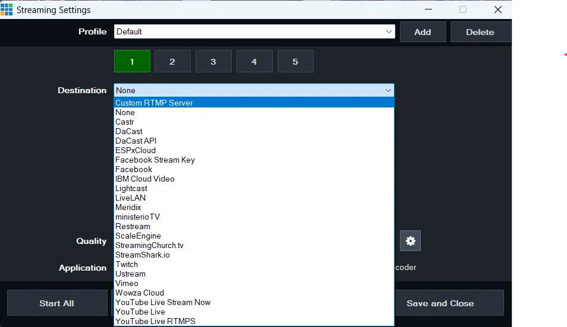Select ScaleEngine option

coord(254,236)
